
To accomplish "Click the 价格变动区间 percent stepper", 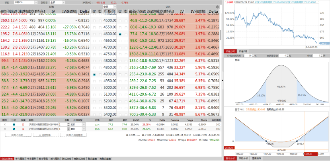I will [253, 56].
